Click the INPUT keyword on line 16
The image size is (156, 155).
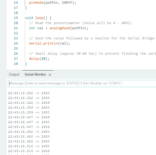[x=67, y=3]
